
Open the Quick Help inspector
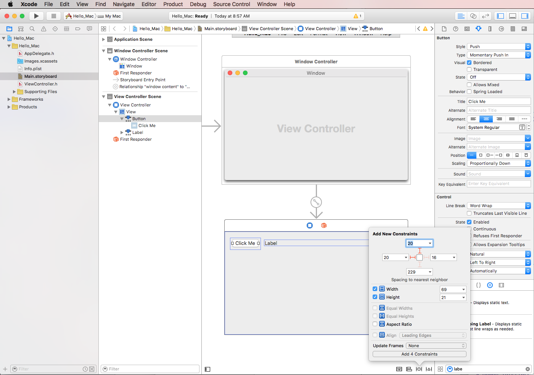(x=455, y=29)
